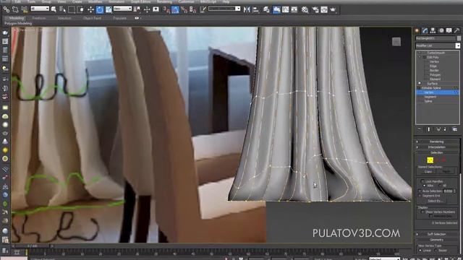Open the Rendering menu

point(164,1)
